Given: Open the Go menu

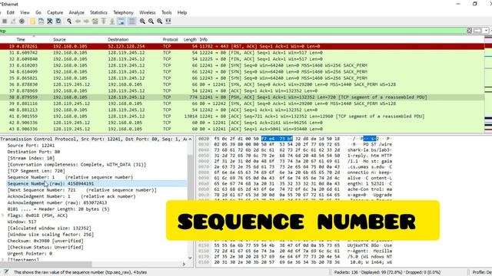Looking at the screenshot, I should (38, 12).
